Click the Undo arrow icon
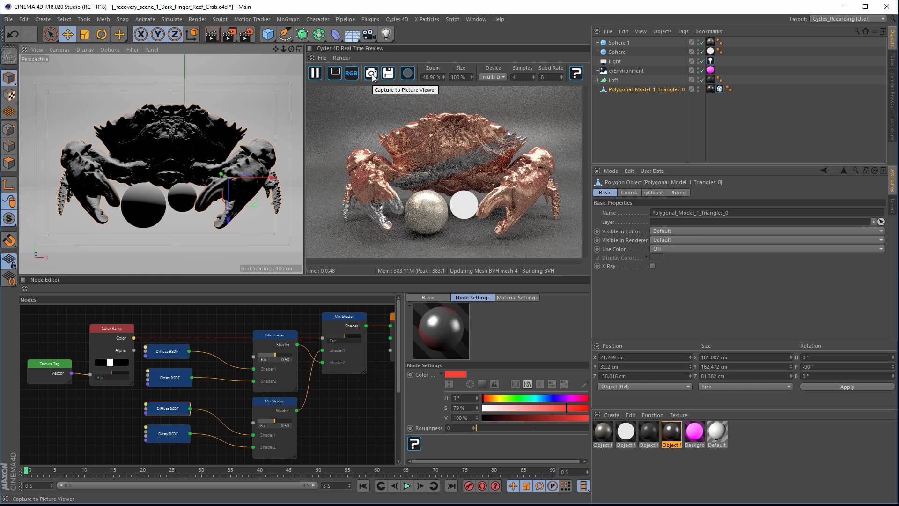The width and height of the screenshot is (899, 506). coord(13,34)
